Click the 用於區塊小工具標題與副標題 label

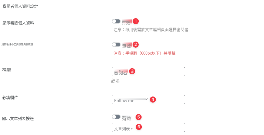click(17, 44)
